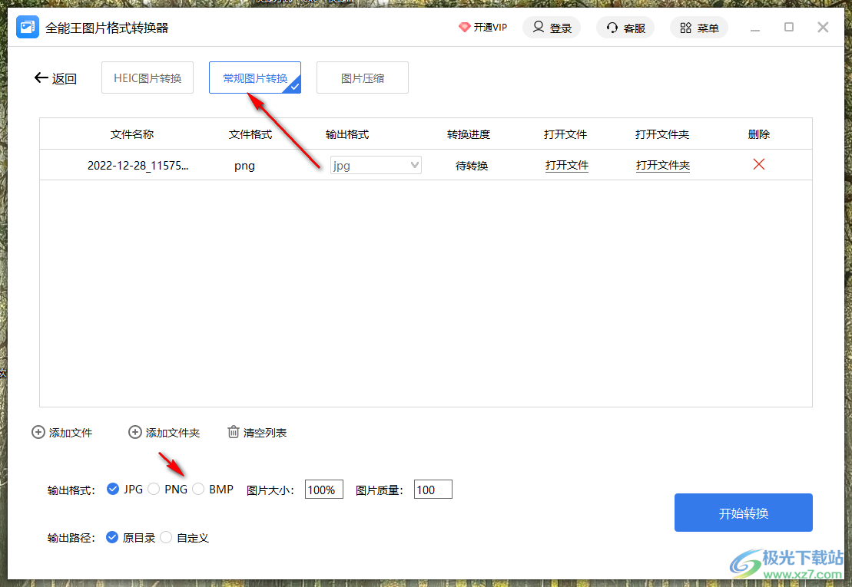Click the 文件名称 column header
852x587 pixels.
tap(132, 134)
